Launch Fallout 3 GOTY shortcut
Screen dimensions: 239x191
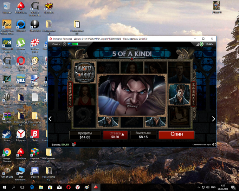click(35, 64)
